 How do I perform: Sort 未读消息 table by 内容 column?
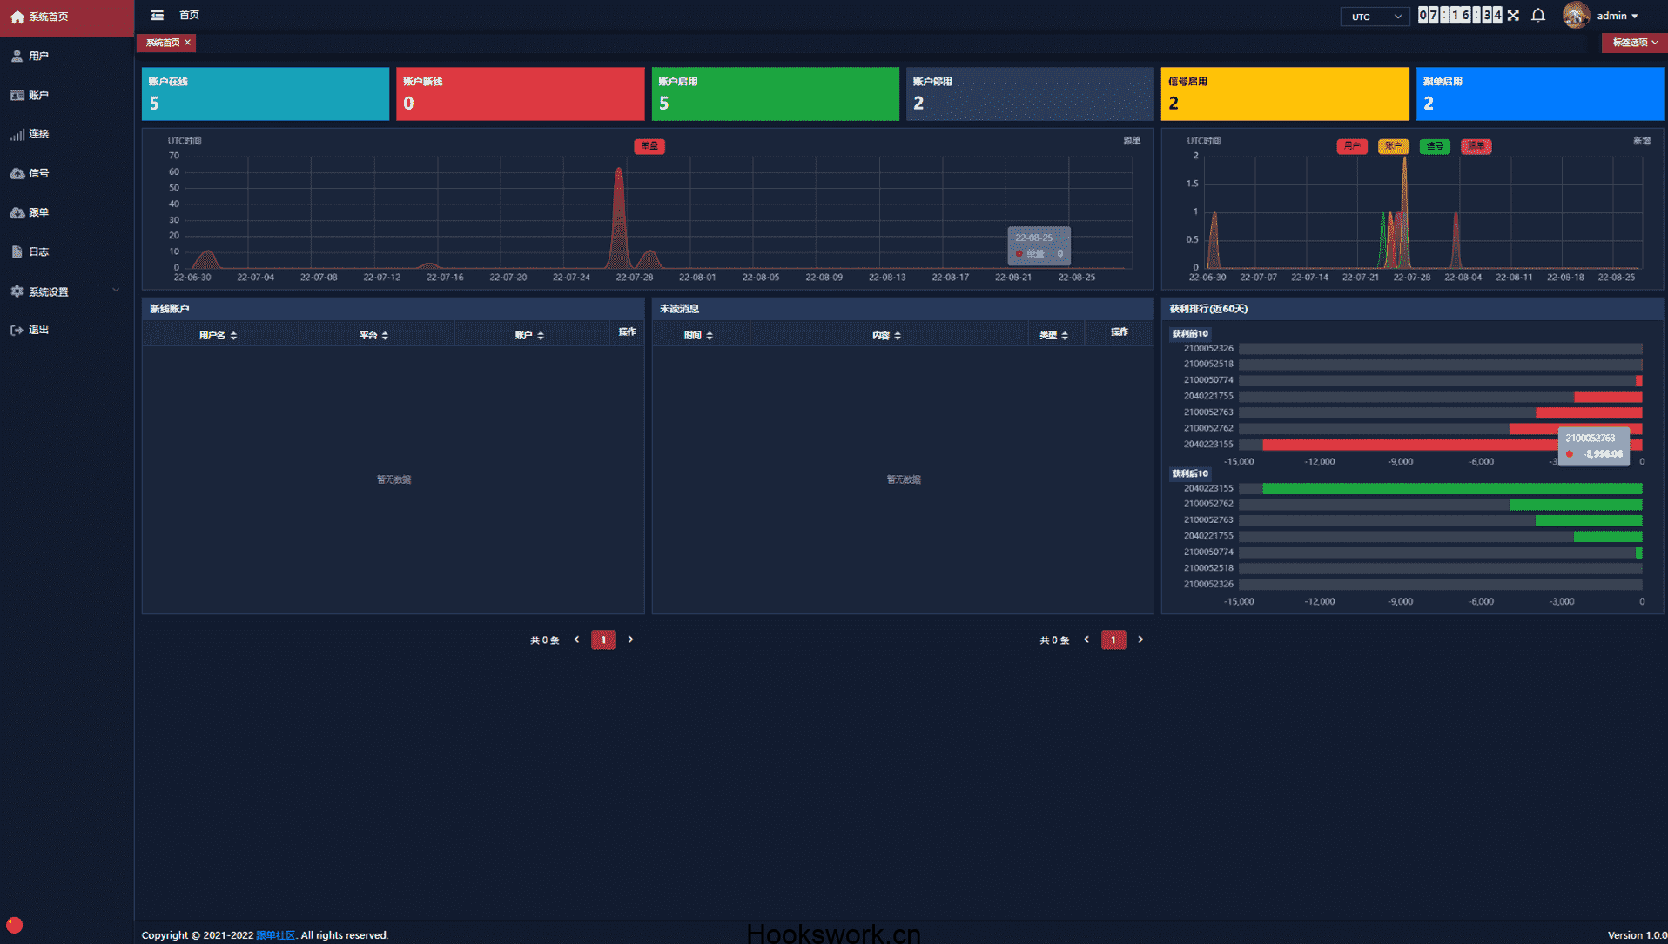(898, 336)
